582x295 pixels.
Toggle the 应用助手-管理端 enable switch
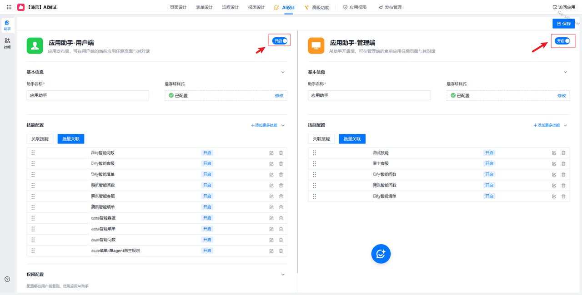coord(562,41)
